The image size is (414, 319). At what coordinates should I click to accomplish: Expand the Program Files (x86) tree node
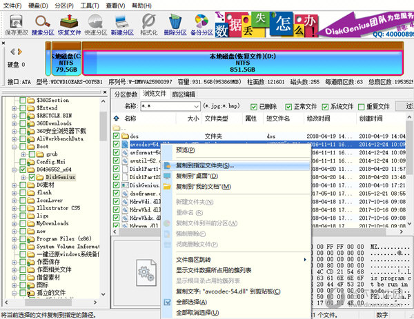15,238
